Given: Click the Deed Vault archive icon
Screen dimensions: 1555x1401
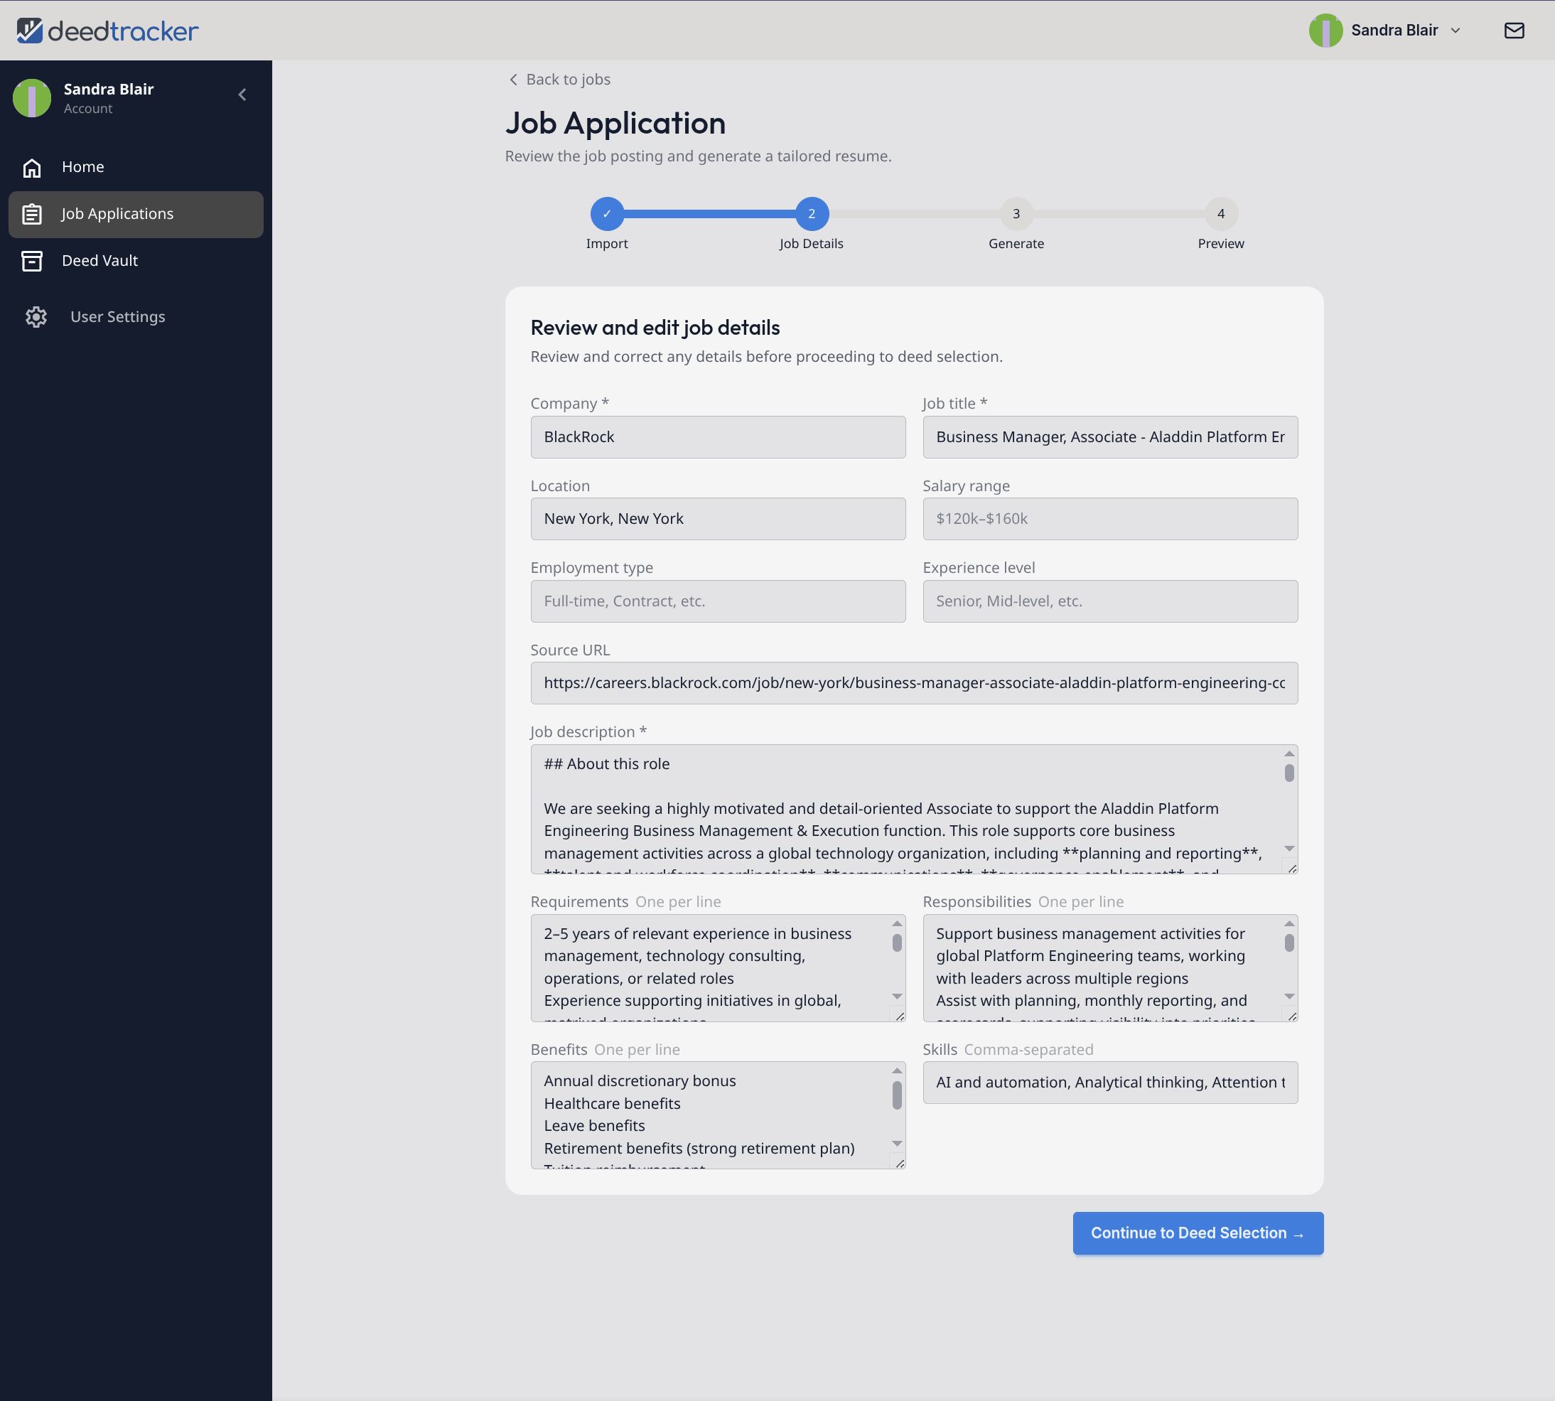Looking at the screenshot, I should (31, 261).
